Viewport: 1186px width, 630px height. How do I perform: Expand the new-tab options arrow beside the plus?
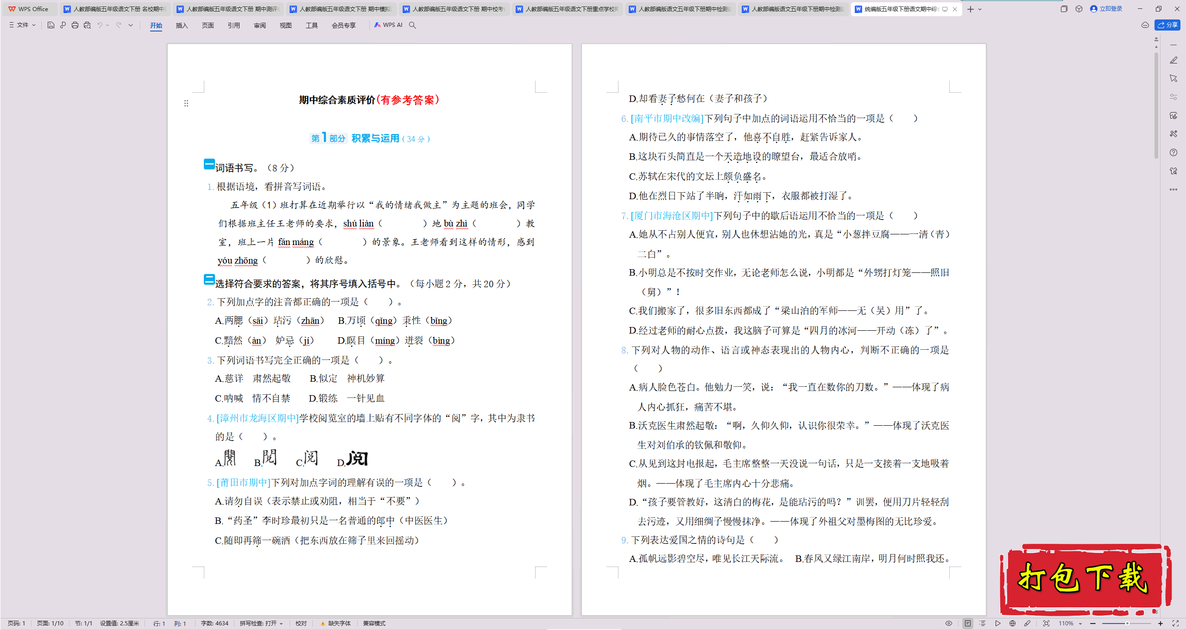click(980, 9)
